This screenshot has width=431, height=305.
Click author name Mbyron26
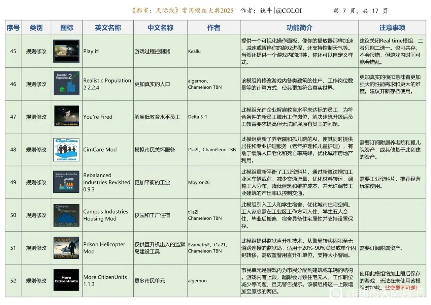pyautogui.click(x=199, y=182)
